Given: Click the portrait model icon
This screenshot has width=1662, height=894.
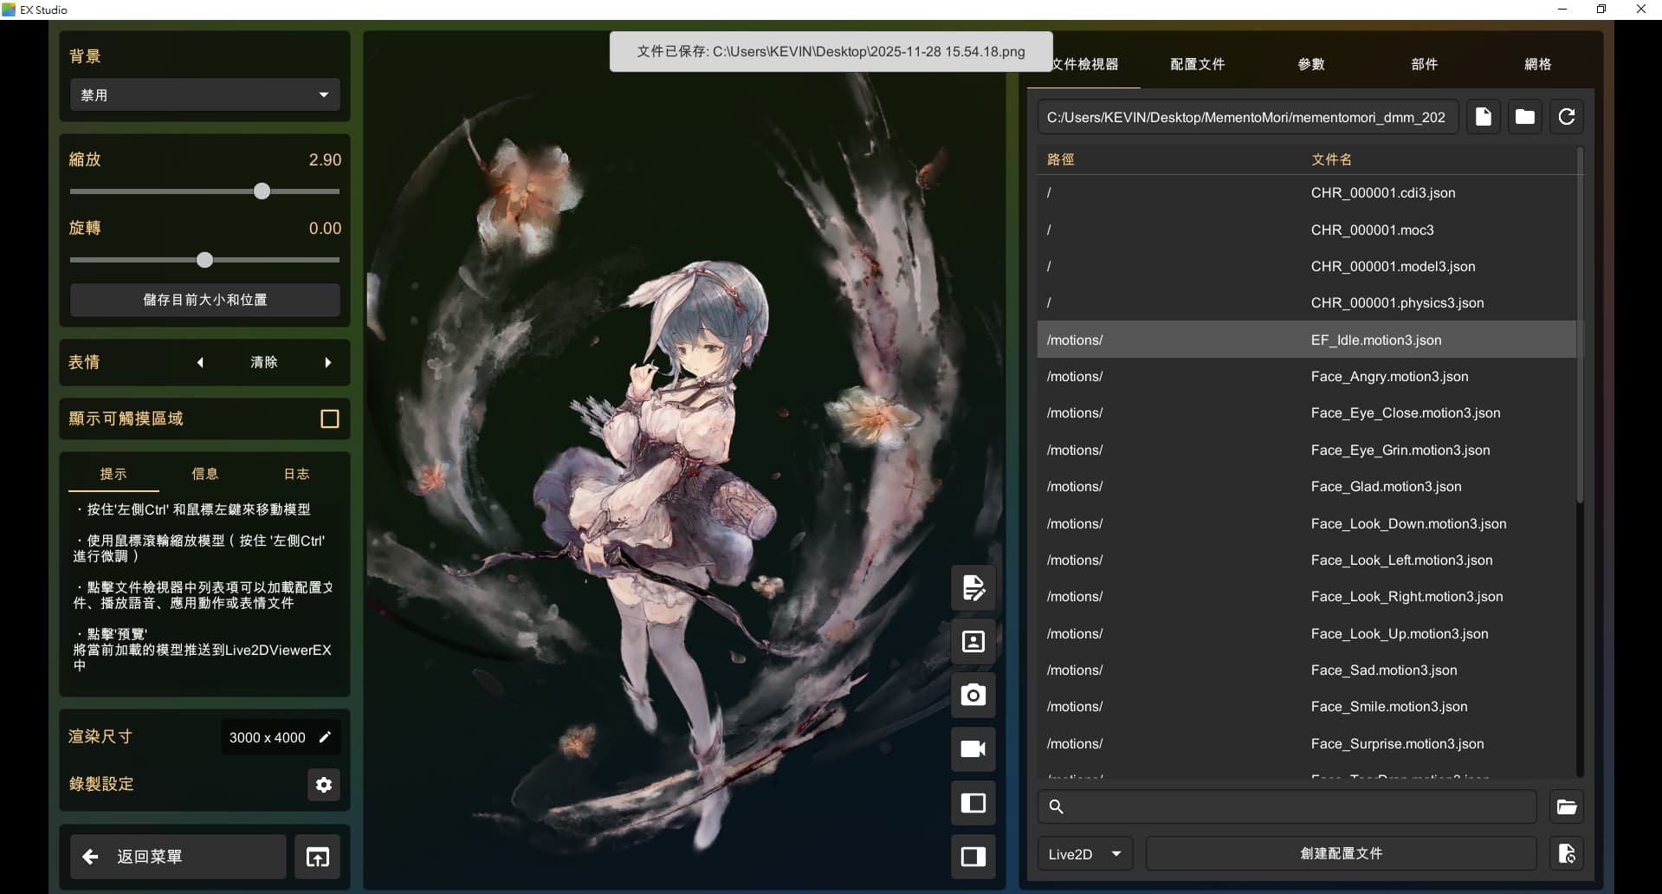Looking at the screenshot, I should click(x=973, y=642).
